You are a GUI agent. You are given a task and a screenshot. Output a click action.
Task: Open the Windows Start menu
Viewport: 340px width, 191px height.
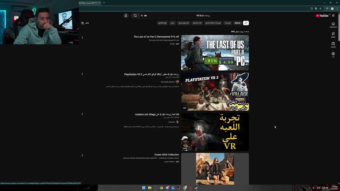tap(144, 188)
